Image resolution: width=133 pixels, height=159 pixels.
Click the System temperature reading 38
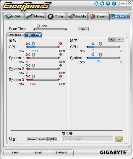98,61
